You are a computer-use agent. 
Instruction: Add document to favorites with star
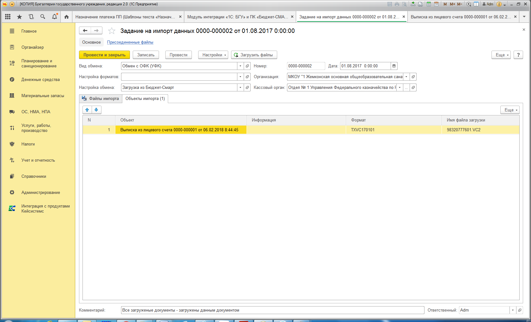pyautogui.click(x=112, y=31)
